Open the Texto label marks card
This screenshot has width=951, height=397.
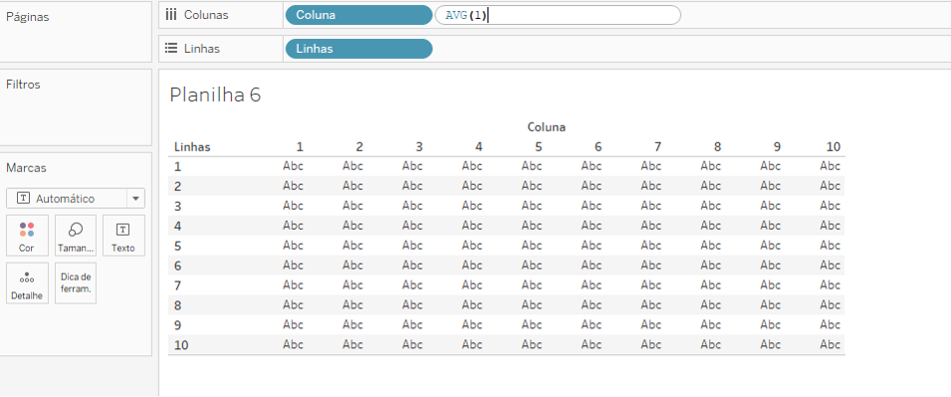(123, 235)
